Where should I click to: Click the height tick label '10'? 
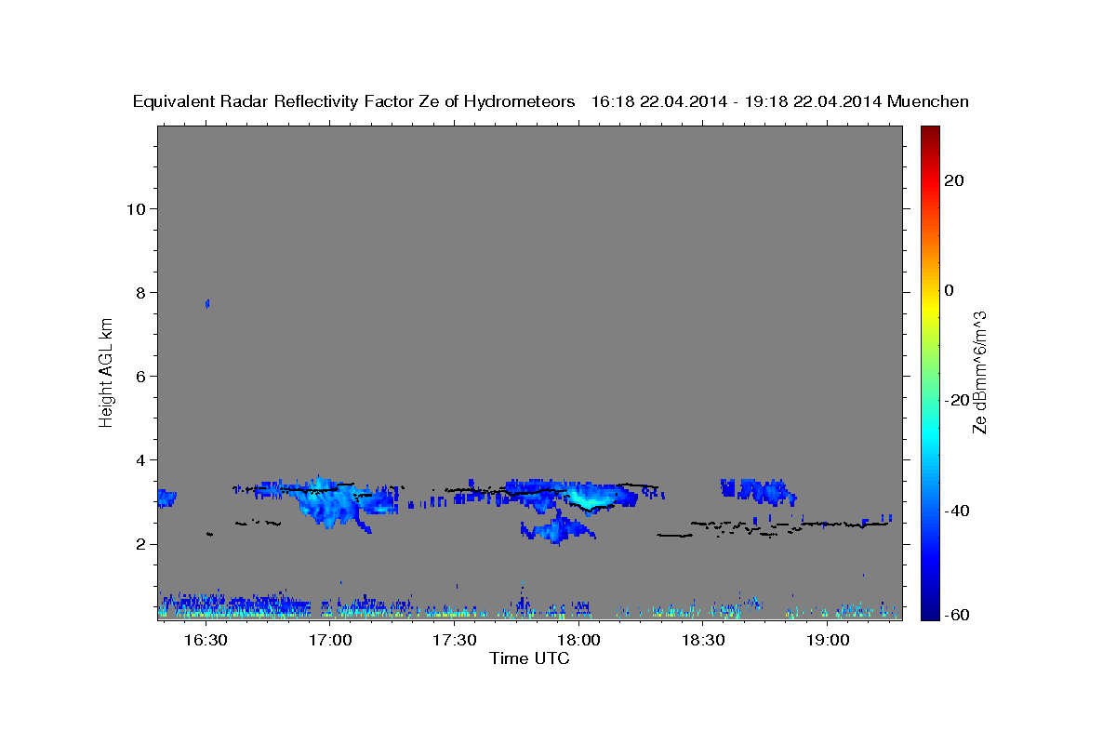pos(134,208)
